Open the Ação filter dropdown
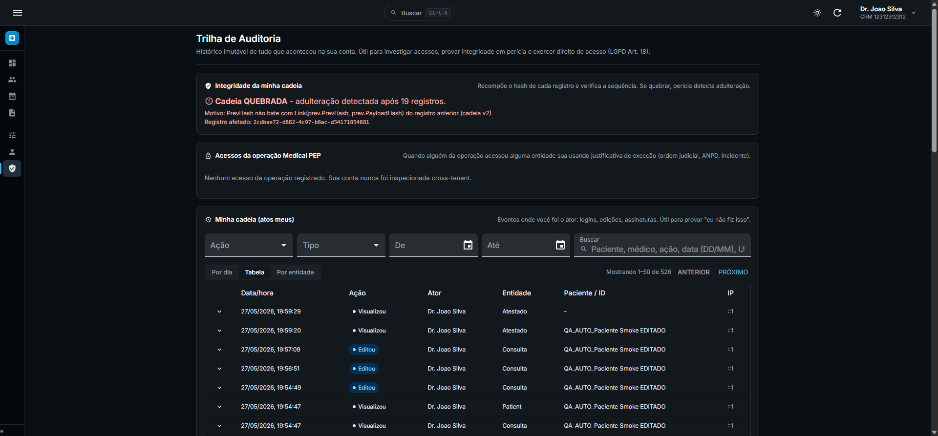Viewport: 938px width, 436px height. (x=249, y=245)
